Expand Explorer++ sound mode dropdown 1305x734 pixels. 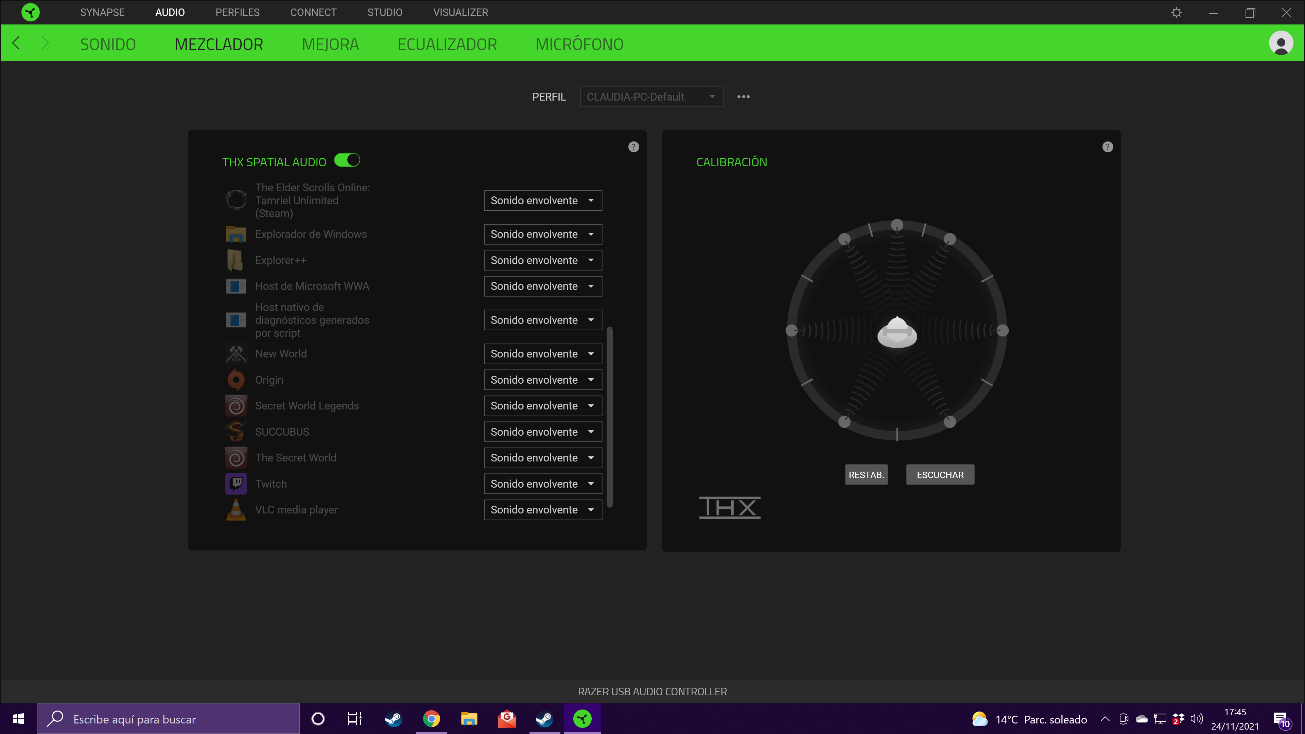pyautogui.click(x=543, y=260)
